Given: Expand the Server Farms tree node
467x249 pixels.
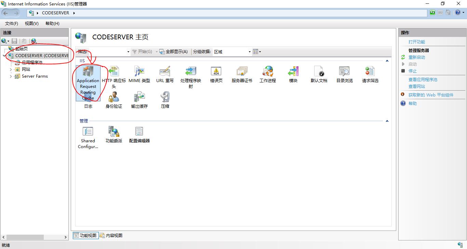Looking at the screenshot, I should tap(11, 76).
